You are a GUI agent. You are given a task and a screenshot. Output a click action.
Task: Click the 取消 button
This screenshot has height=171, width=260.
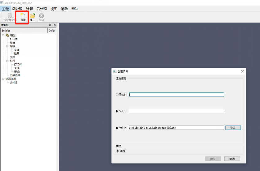[x=232, y=159]
